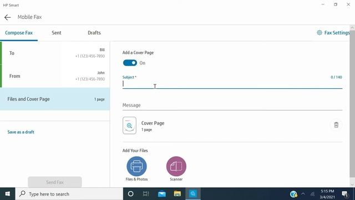Switch to the Compose Fax tab

(x=19, y=33)
